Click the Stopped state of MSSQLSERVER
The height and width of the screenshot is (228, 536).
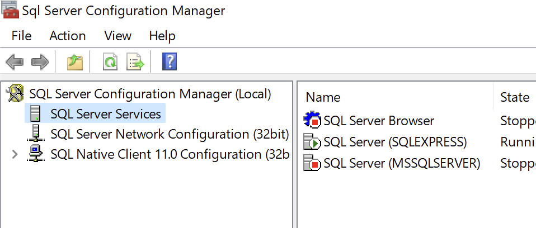click(x=518, y=164)
